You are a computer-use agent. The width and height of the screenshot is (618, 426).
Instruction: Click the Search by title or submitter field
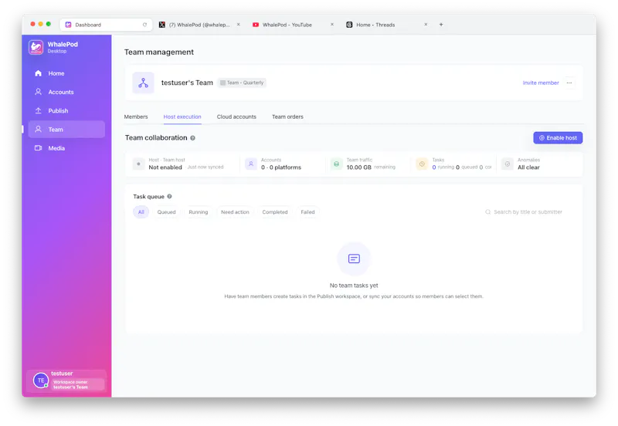pos(528,211)
